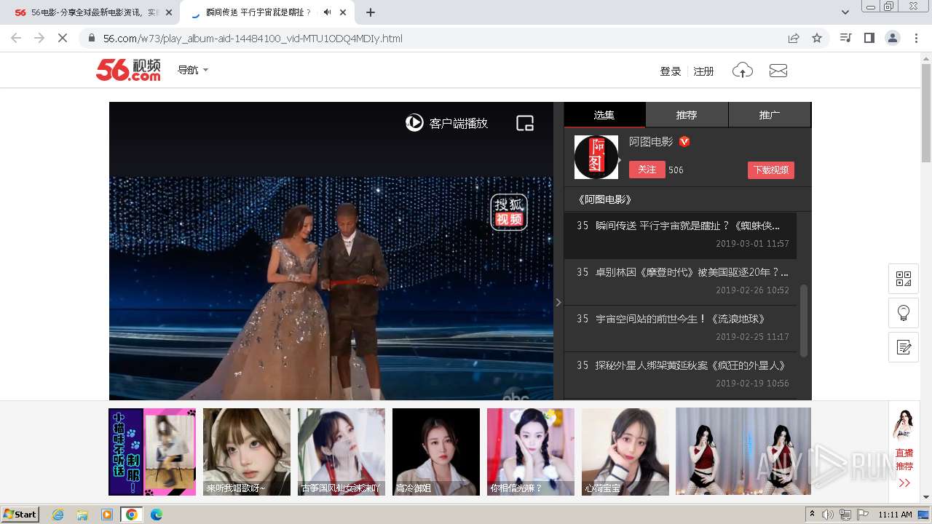The height and width of the screenshot is (524, 932).
Task: Open the cloud upload icon
Action: tap(743, 71)
